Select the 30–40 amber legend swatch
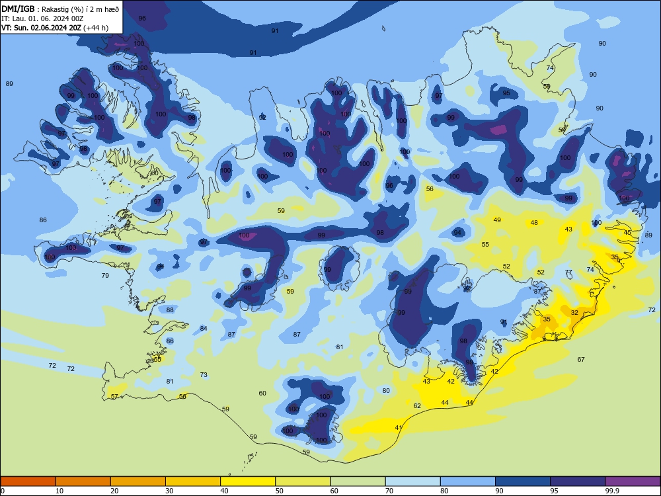661x496 pixels. point(193,481)
